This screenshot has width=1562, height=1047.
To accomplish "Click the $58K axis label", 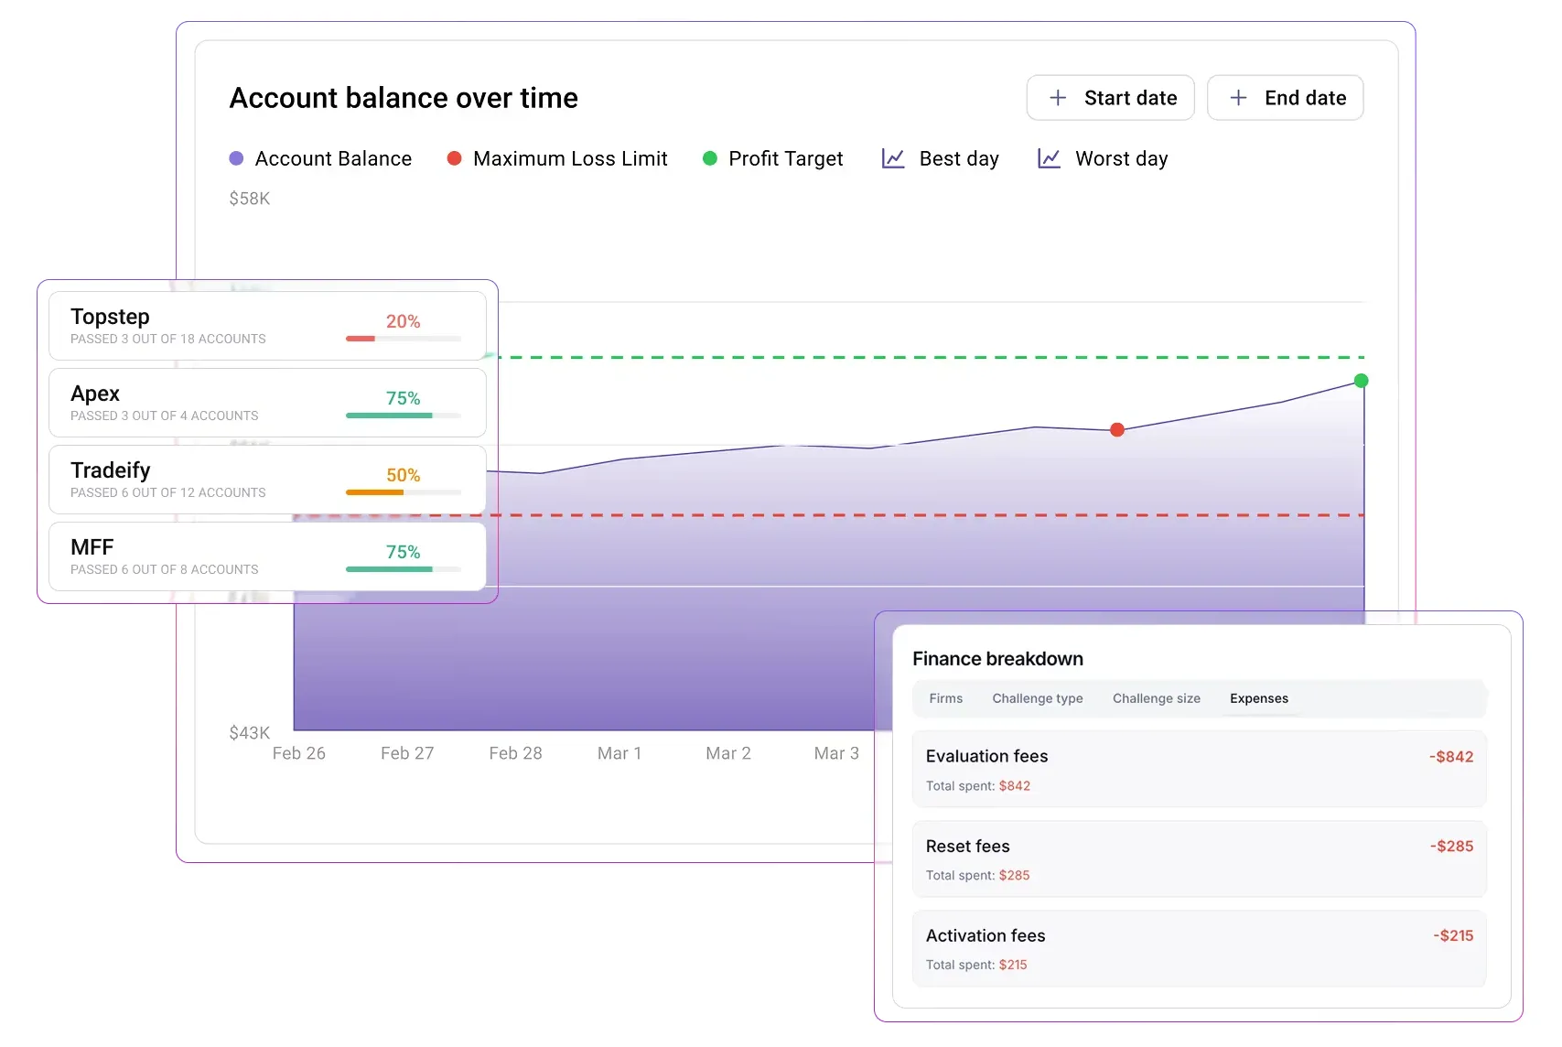I will tap(249, 199).
